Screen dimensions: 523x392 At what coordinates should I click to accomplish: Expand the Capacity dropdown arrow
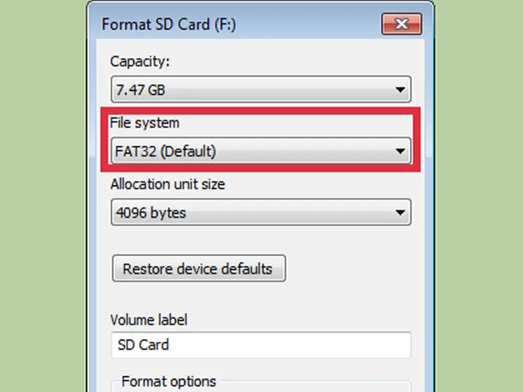[x=400, y=90]
